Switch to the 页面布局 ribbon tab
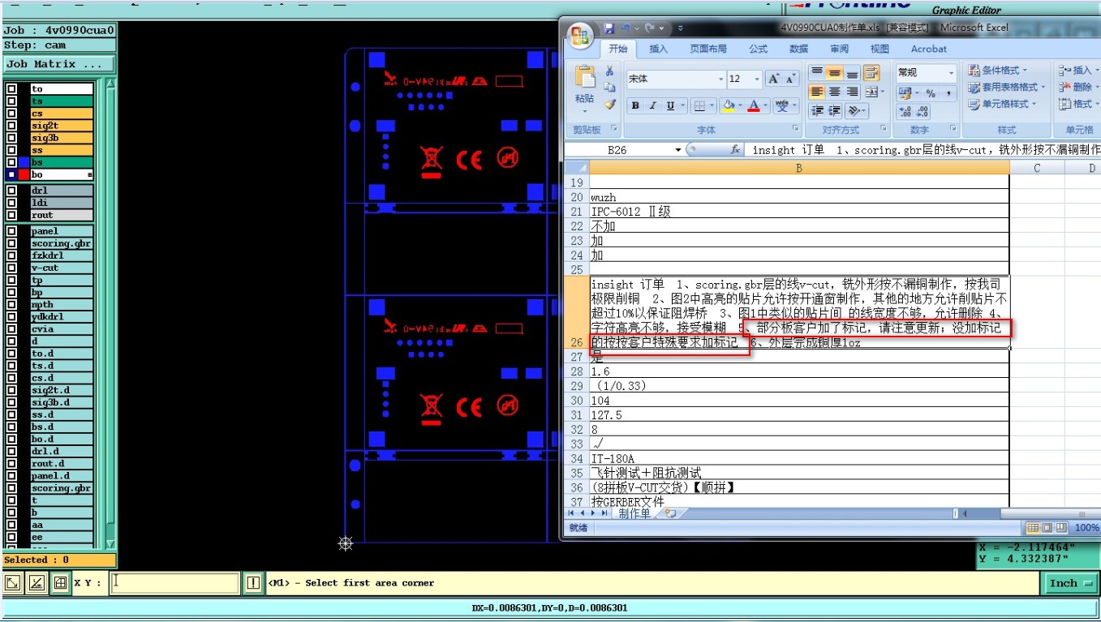This screenshot has width=1101, height=622. [708, 49]
